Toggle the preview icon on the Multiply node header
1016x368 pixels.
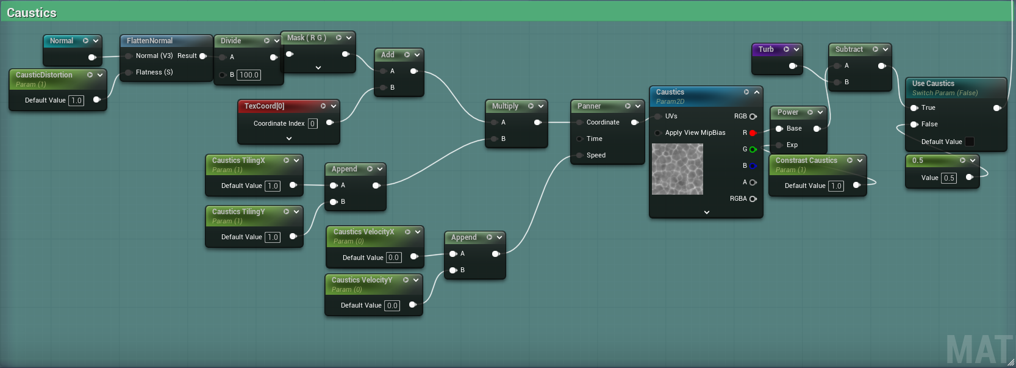click(531, 106)
